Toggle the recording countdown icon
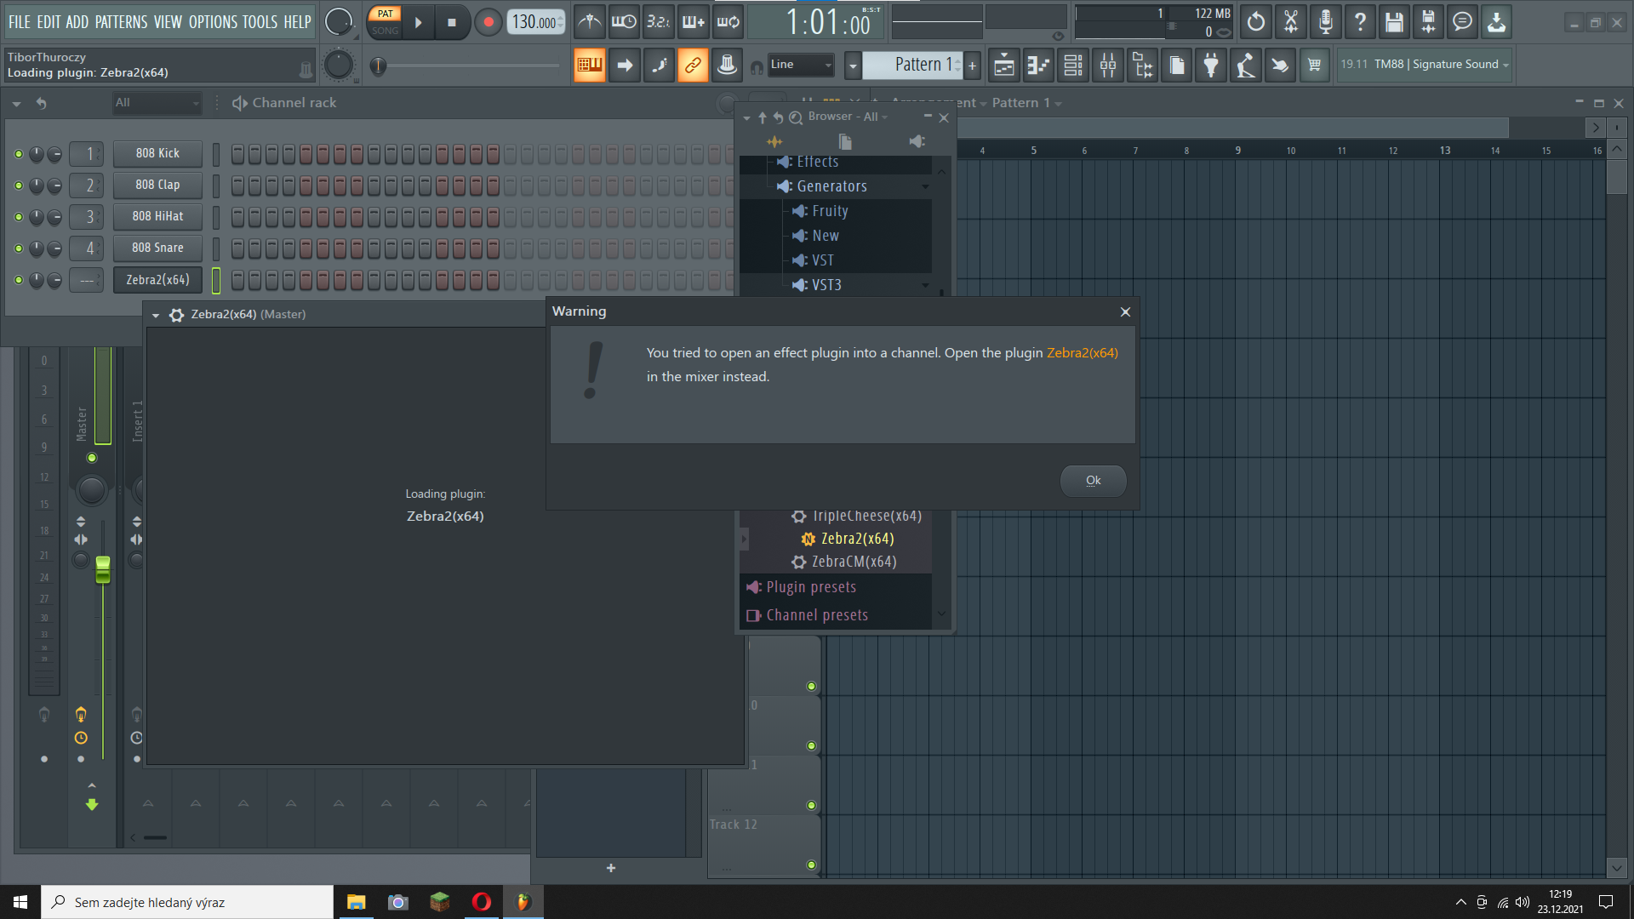Image resolution: width=1634 pixels, height=919 pixels. coord(659,22)
